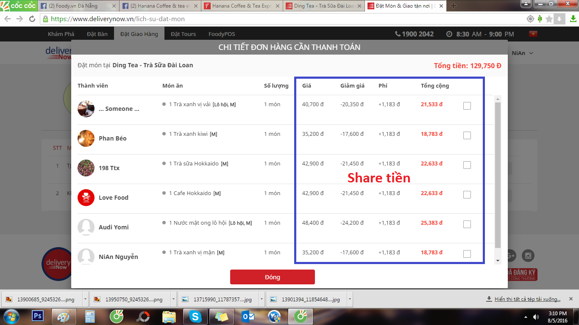This screenshot has width=579, height=325.
Task: Reload the page with the refresh icon
Action: tap(32, 19)
